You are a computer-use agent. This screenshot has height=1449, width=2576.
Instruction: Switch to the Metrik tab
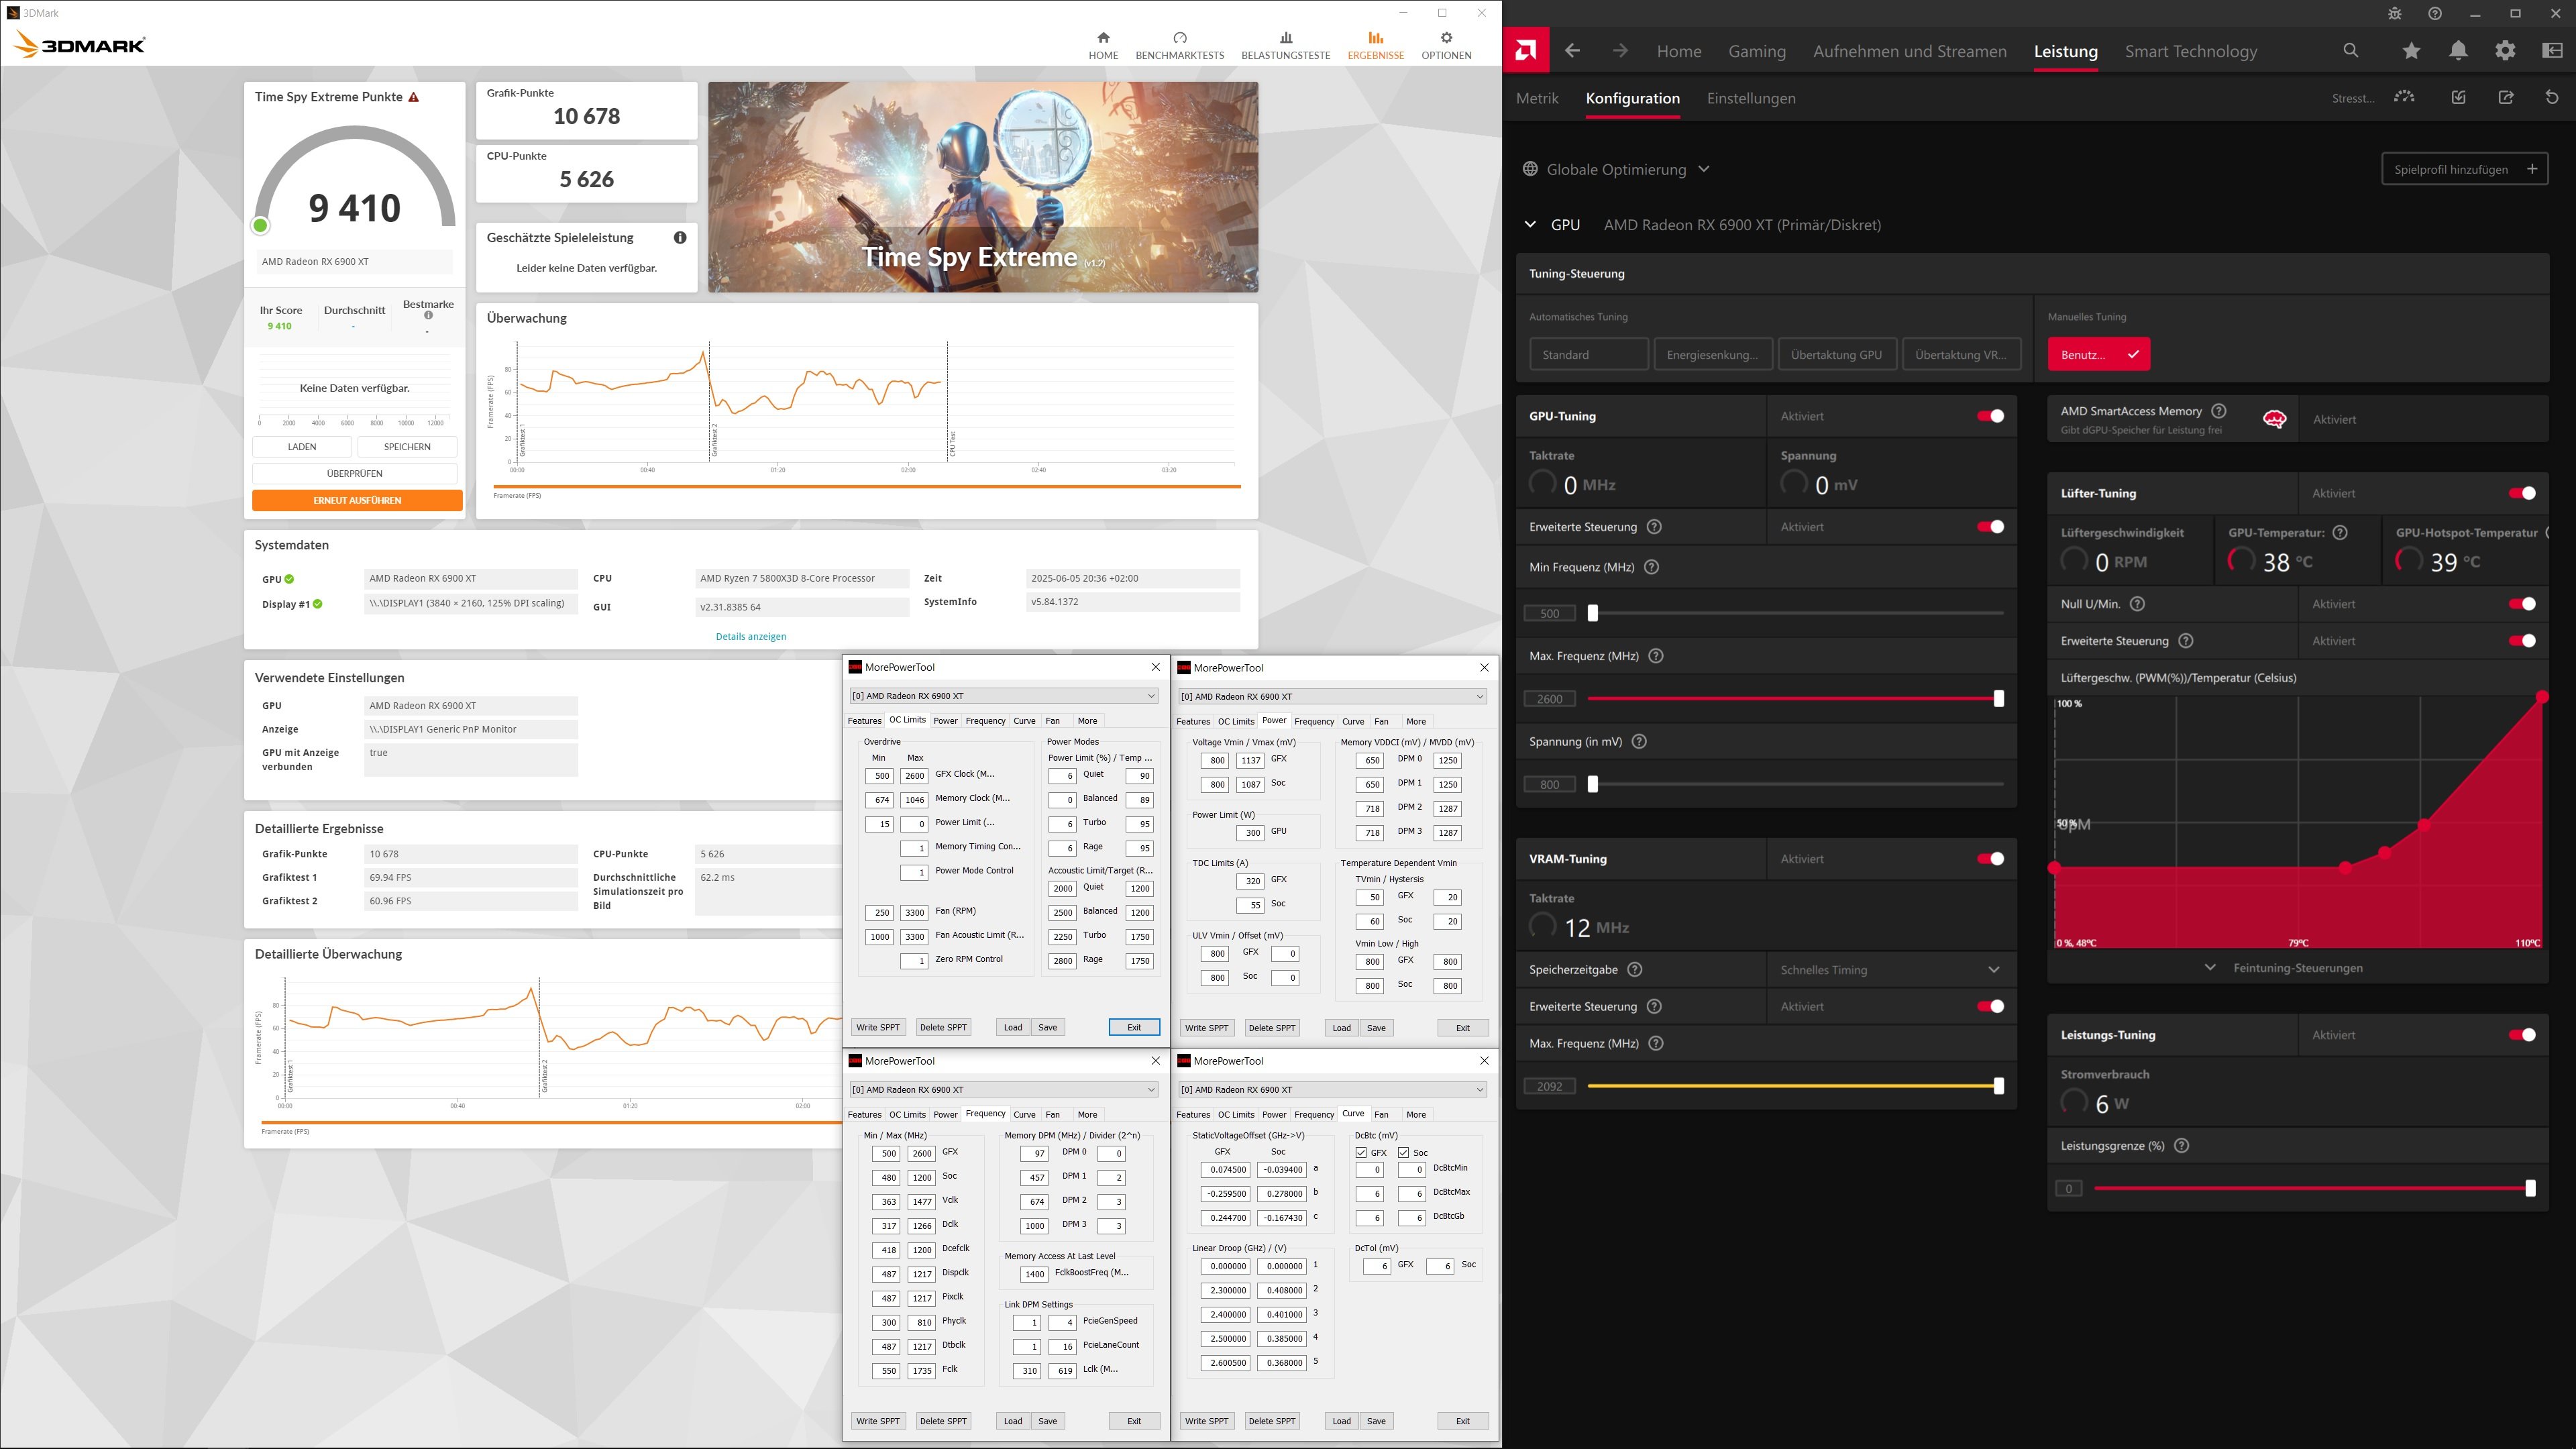pos(1537,98)
